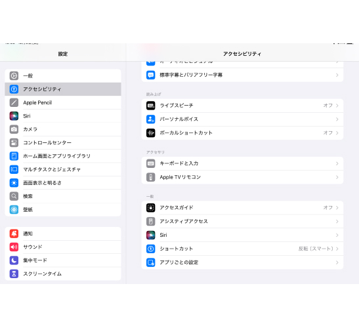Viewport: 359px width, 328px height.
Task: Tap the ライブスピーチ keyboard icon
Action: [x=151, y=106]
